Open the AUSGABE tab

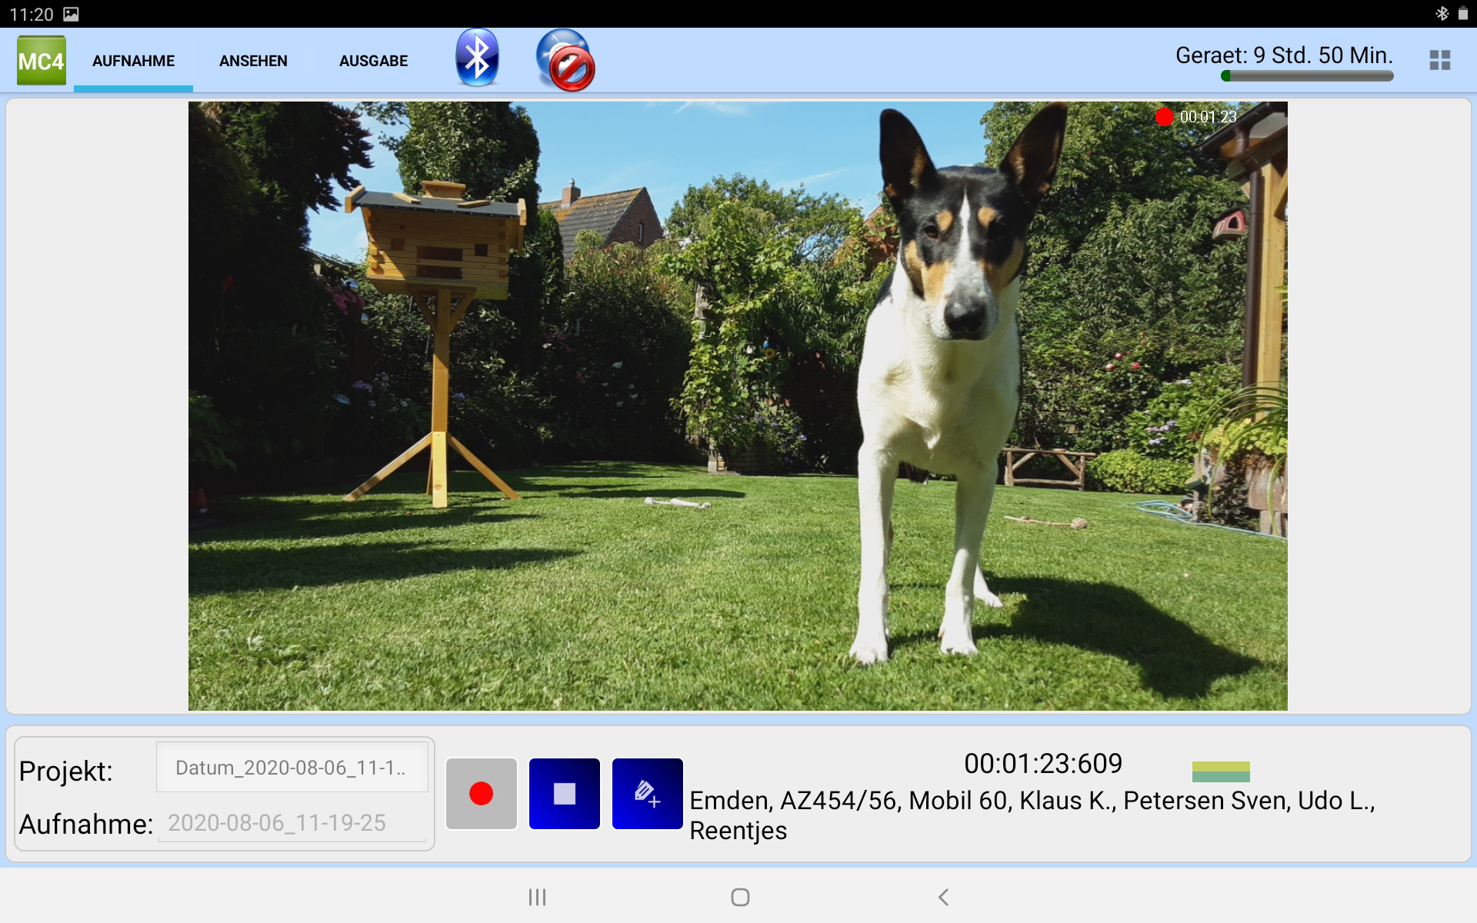click(x=373, y=61)
